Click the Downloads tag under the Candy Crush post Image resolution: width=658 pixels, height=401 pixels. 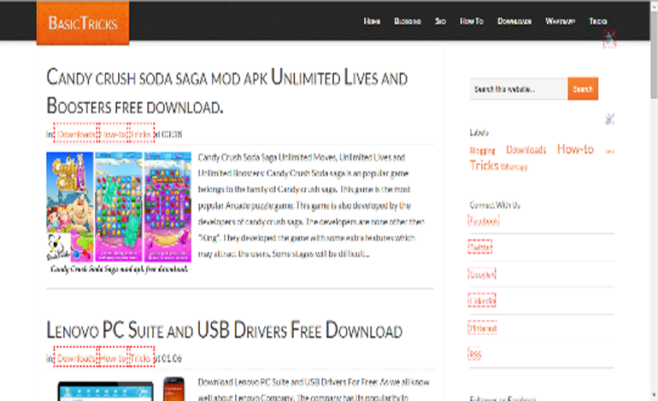tap(76, 134)
